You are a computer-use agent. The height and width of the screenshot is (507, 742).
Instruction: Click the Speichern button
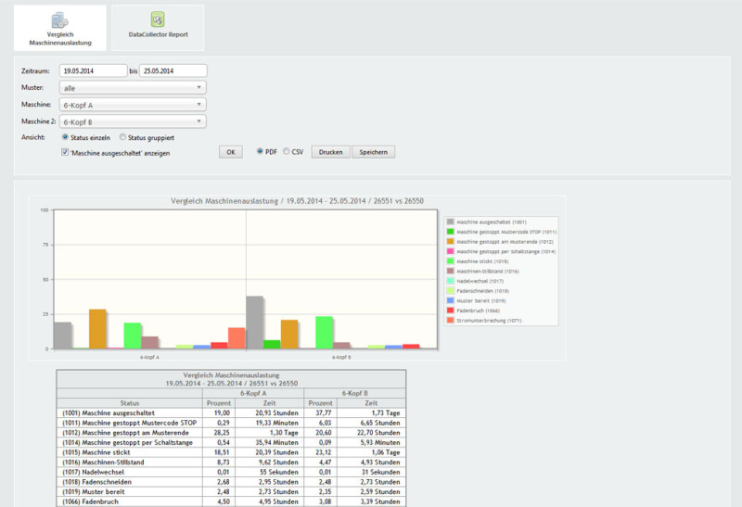(373, 151)
